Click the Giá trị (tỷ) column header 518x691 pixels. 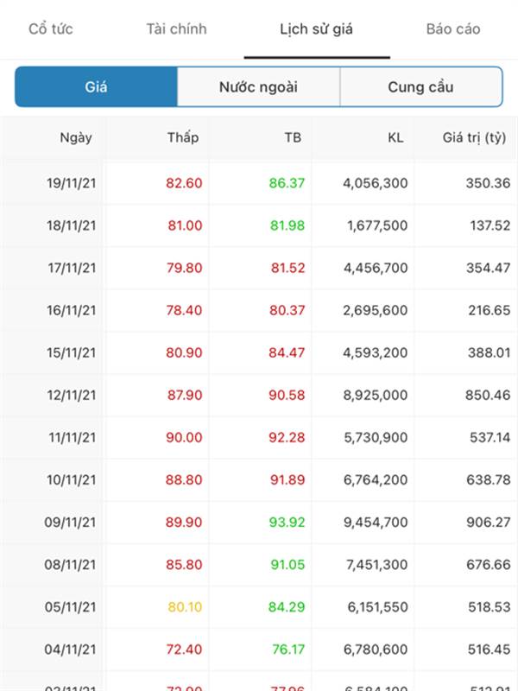point(474,137)
